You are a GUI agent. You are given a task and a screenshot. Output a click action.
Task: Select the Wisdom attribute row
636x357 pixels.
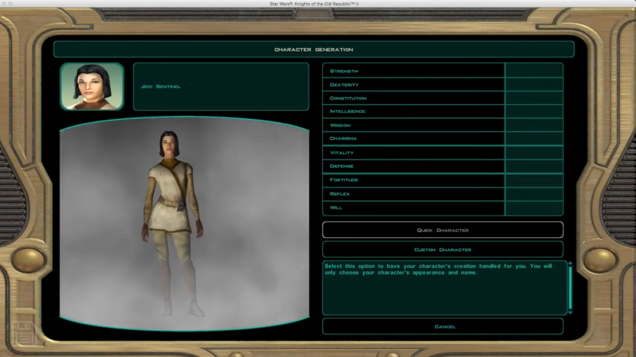(443, 125)
